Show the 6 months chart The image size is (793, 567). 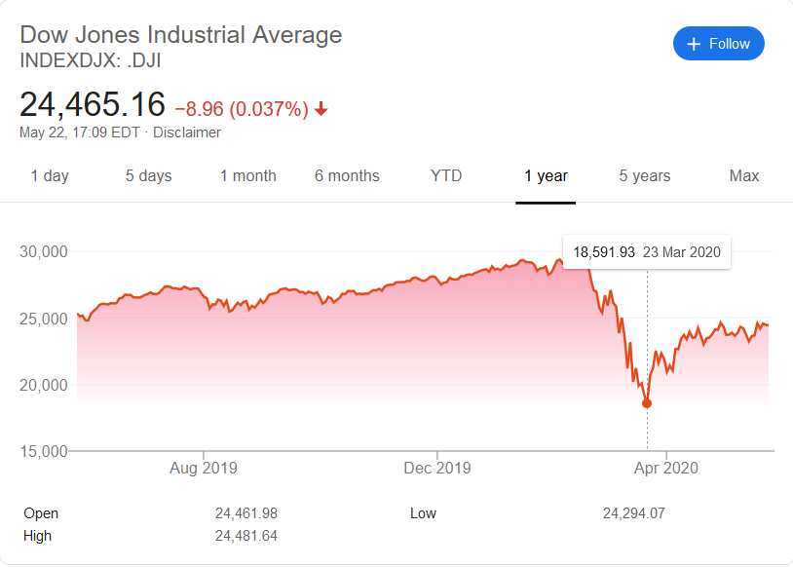click(347, 176)
